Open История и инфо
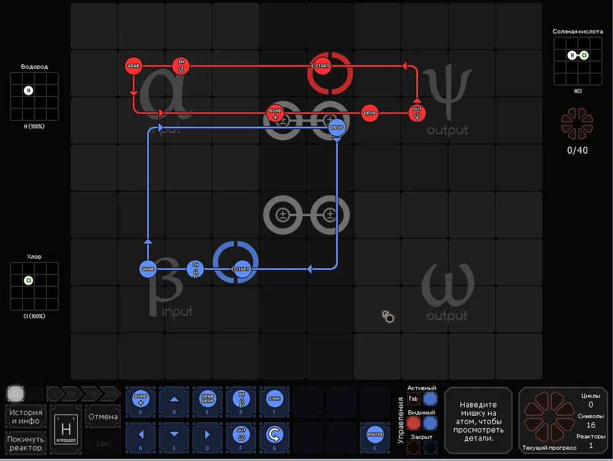The width and height of the screenshot is (613, 461). pos(25,416)
